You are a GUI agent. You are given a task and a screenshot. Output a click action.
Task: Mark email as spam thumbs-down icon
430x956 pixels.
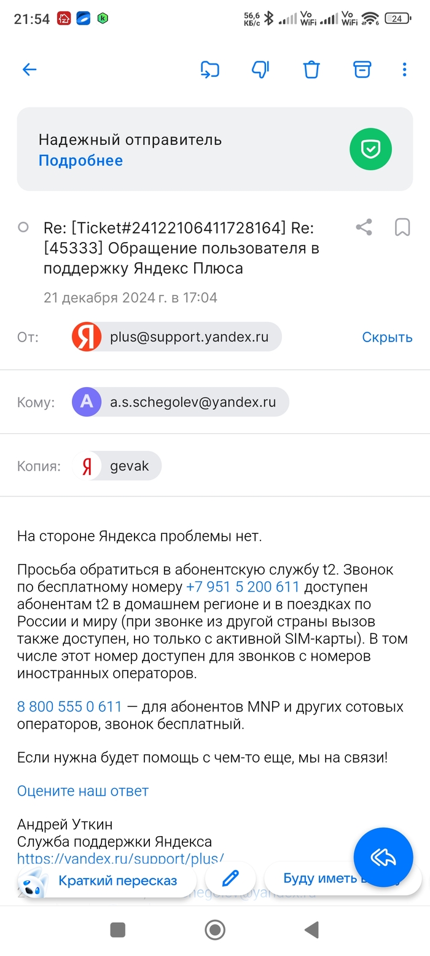pos(260,69)
